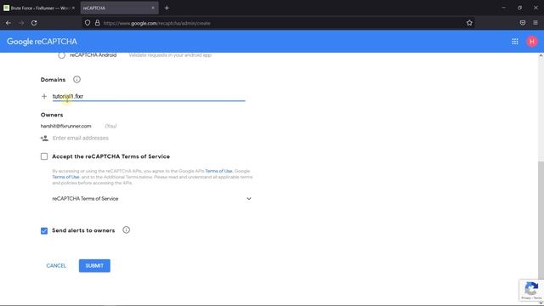Click the reCAPTCHA badge icon
The width and height of the screenshot is (544, 306).
[x=531, y=289]
